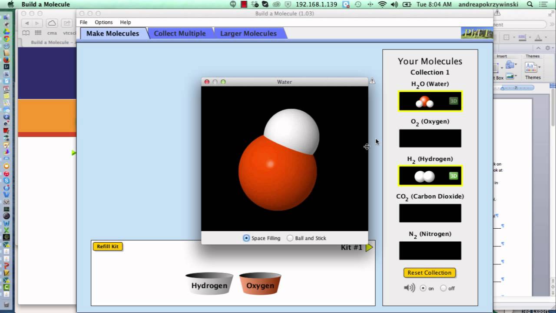
Task: Click the Refill Kit button
Action: pyautogui.click(x=108, y=246)
